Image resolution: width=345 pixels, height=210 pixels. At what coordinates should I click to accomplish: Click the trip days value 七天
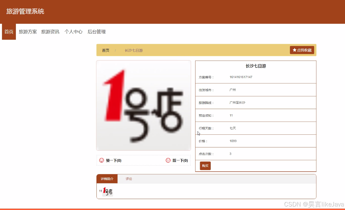[x=233, y=128]
